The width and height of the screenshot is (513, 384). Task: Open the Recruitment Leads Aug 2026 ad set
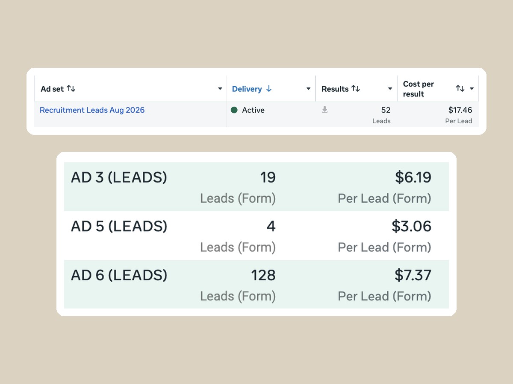click(x=92, y=110)
